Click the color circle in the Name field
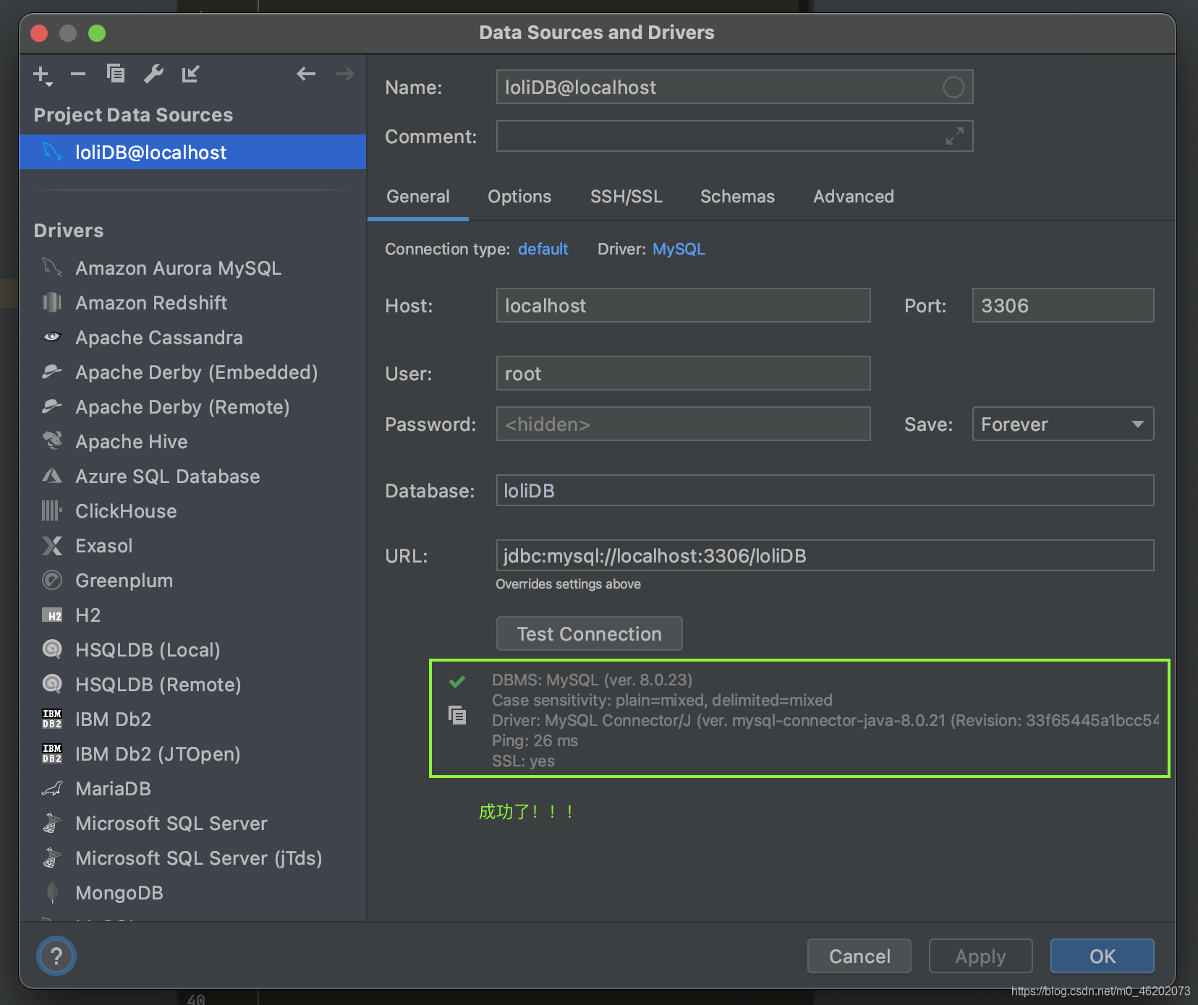 click(953, 87)
